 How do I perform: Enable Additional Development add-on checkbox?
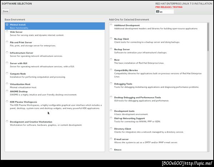point(111,25)
